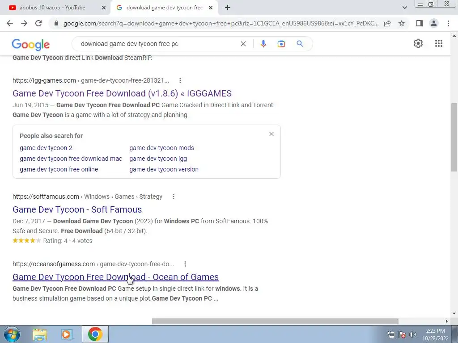Viewport: 458px width, 343px height.
Task: Open network icon in system tray
Action: click(x=391, y=335)
